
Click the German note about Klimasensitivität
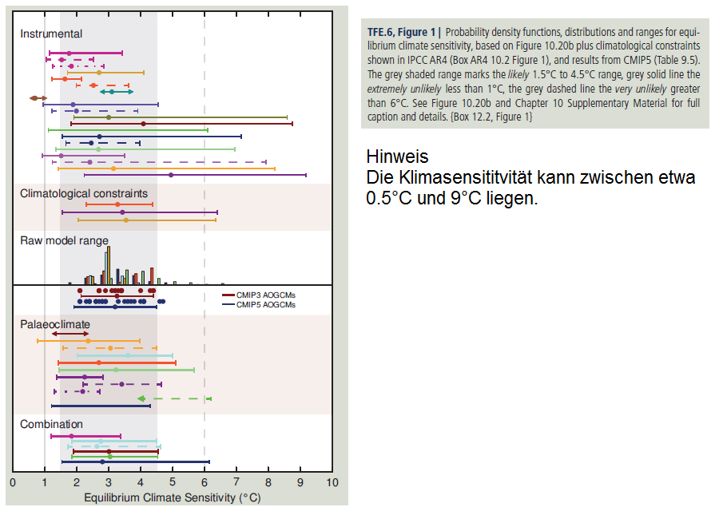(530, 187)
